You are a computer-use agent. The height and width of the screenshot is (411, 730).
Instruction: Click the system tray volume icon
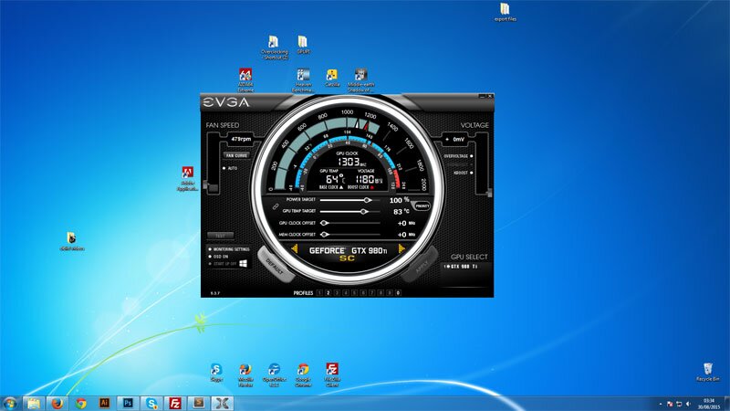[689, 404]
